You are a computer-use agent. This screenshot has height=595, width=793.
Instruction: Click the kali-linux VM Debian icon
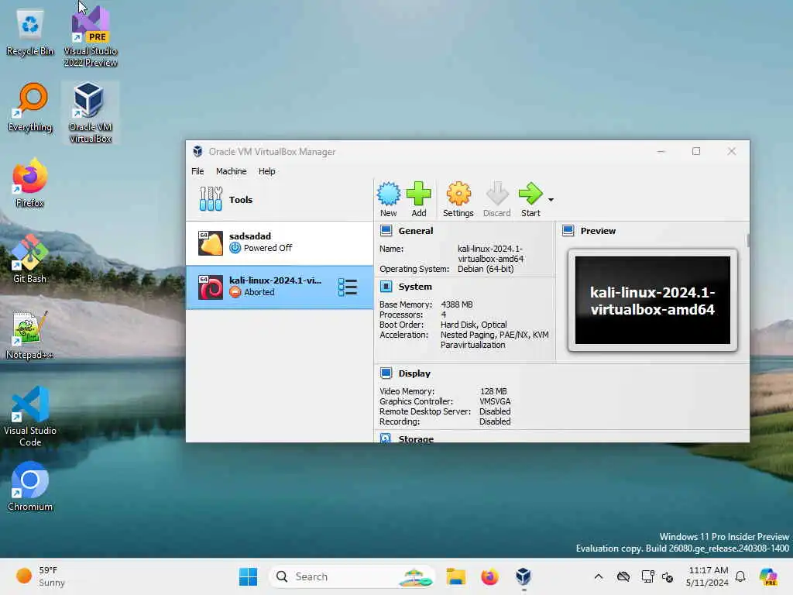[211, 287]
